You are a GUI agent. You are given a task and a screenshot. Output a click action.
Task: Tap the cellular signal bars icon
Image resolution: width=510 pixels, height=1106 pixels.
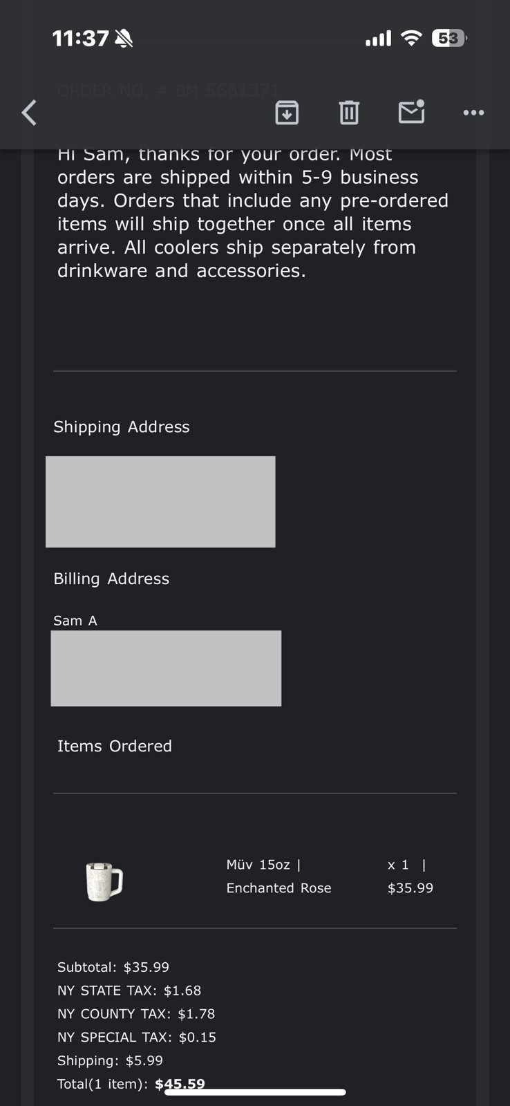378,39
